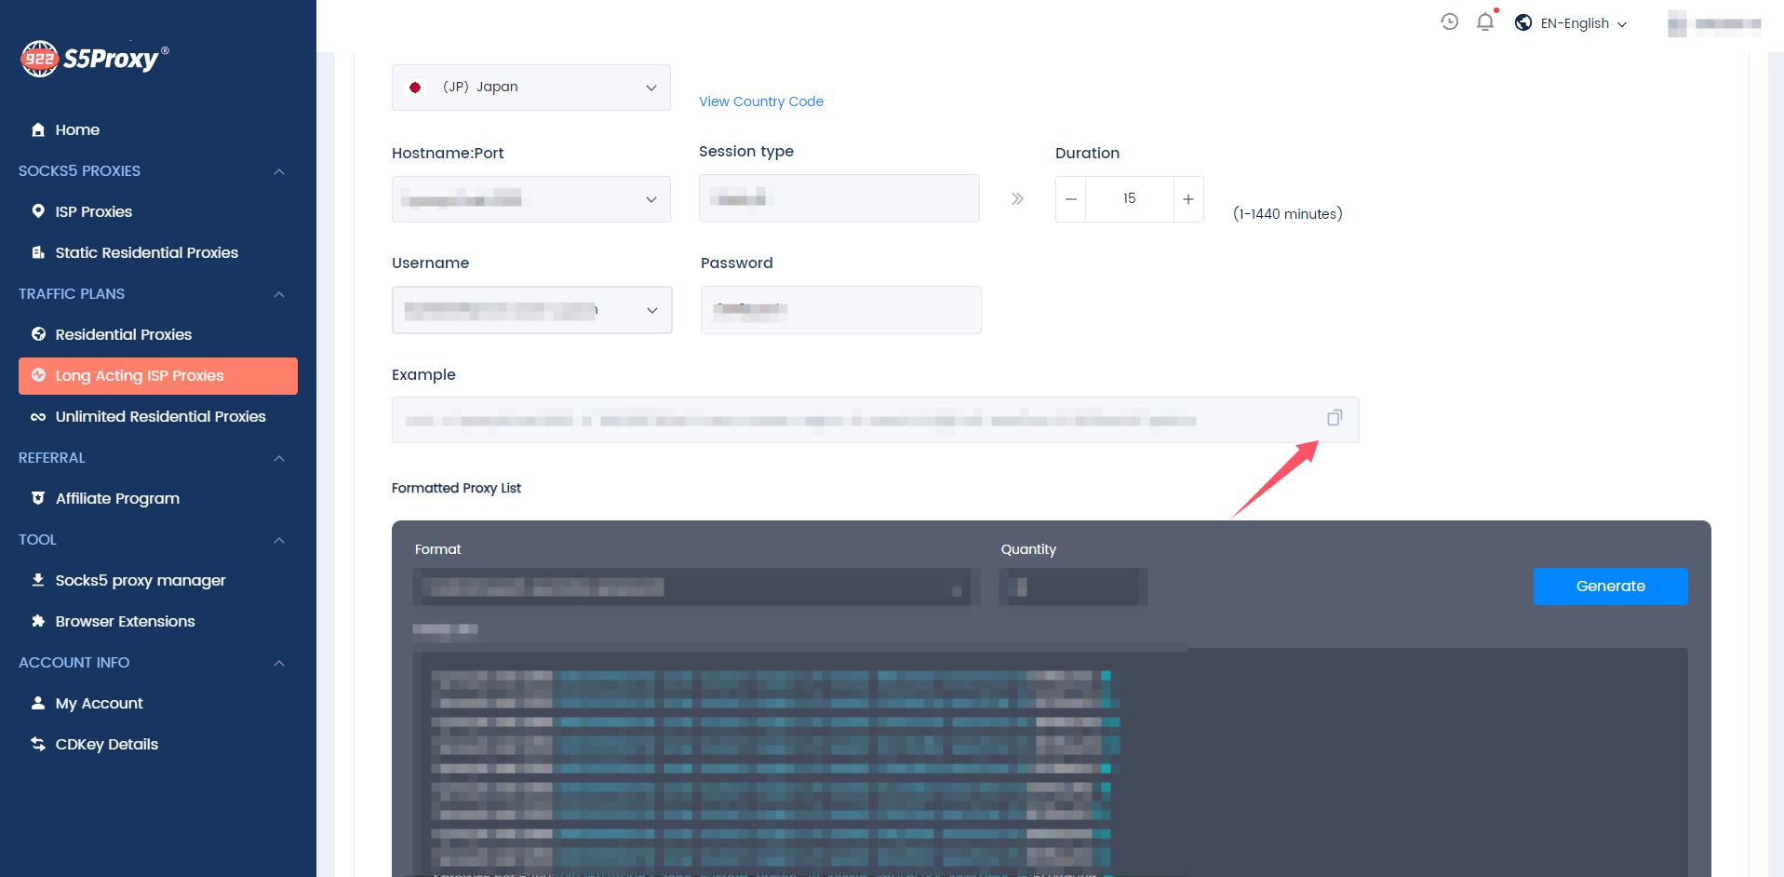
Task: Click the globe language icon
Action: (x=1523, y=22)
